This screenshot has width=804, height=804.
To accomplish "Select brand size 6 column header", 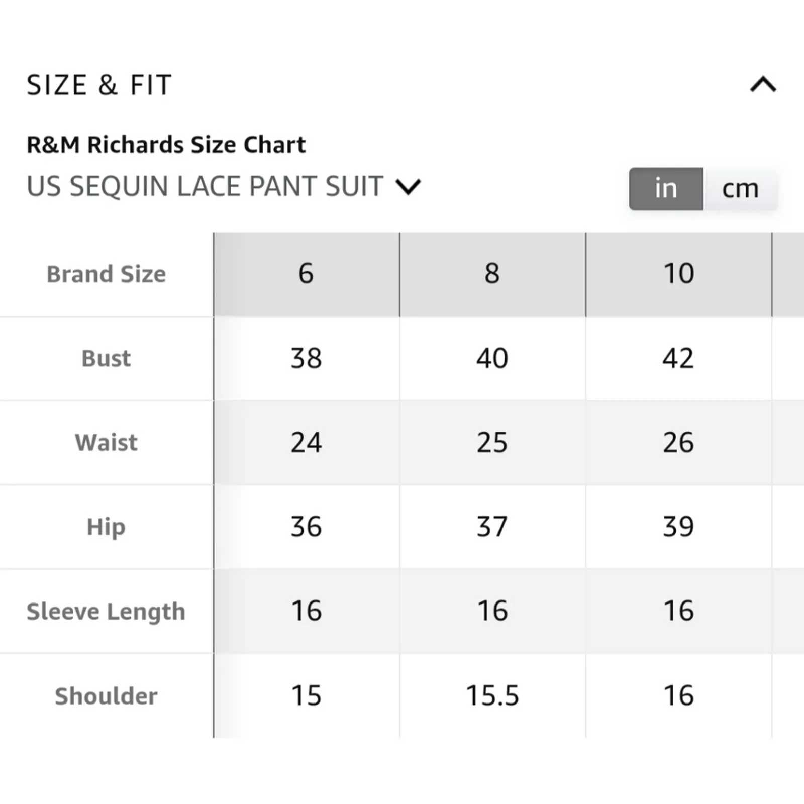I will pyautogui.click(x=307, y=274).
